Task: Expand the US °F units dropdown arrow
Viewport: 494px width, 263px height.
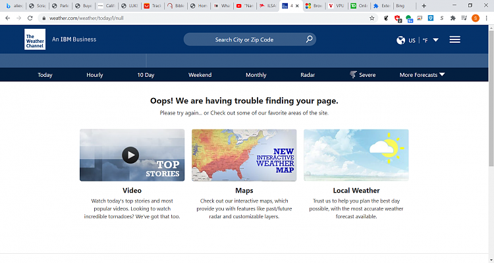Action: [x=436, y=40]
